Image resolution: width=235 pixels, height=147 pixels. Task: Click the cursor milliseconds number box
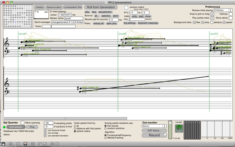coord(65,15)
